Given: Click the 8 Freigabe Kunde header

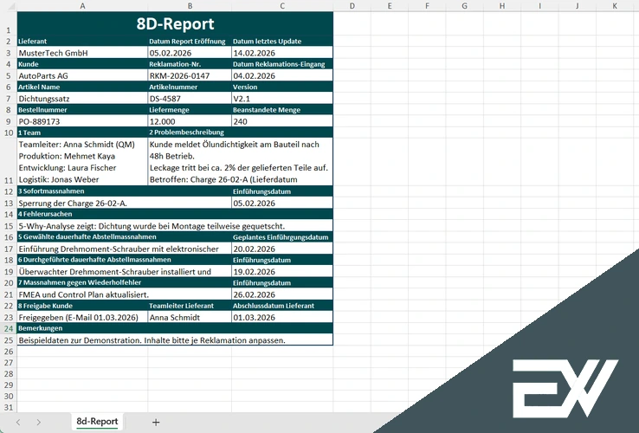Looking at the screenshot, I should [82, 306].
